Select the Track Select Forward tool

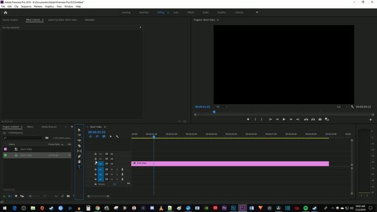[x=80, y=135]
